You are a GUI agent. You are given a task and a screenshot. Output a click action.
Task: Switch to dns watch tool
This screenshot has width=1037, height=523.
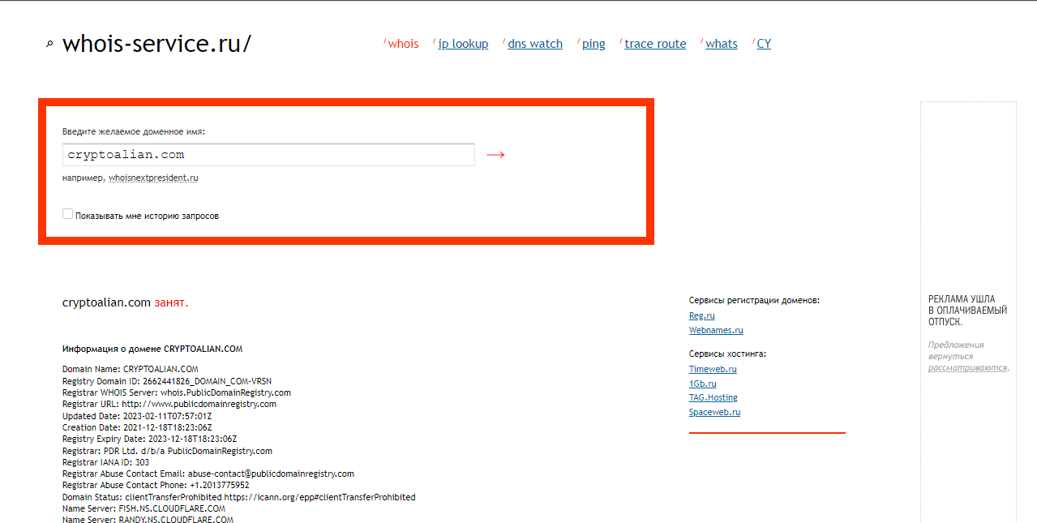point(534,44)
